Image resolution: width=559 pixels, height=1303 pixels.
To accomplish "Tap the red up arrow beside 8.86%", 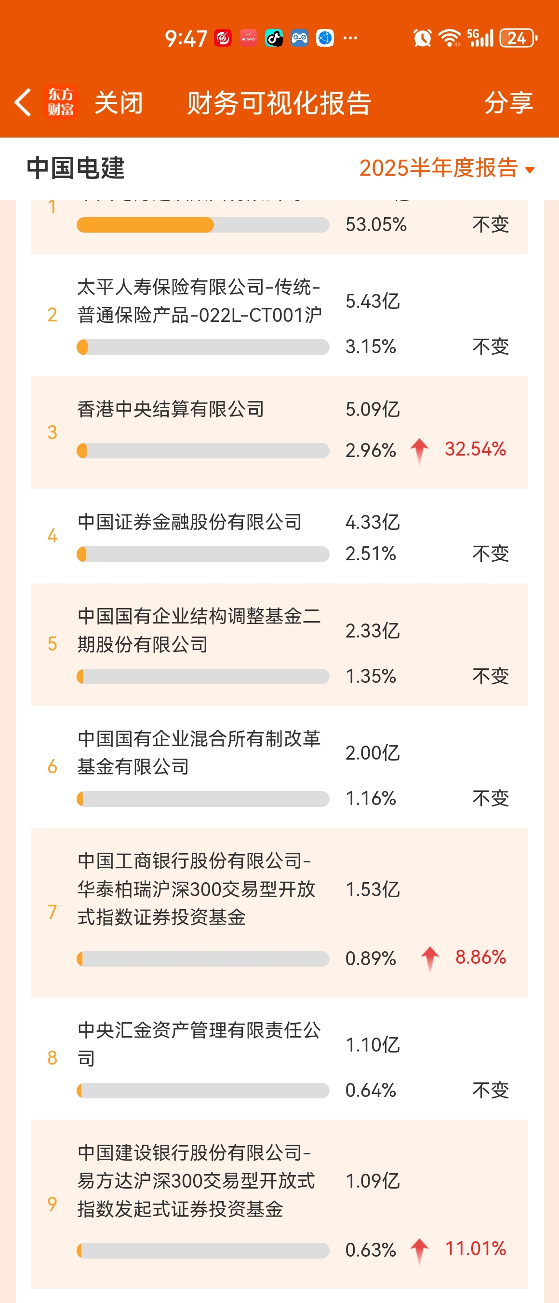I will pos(430,958).
